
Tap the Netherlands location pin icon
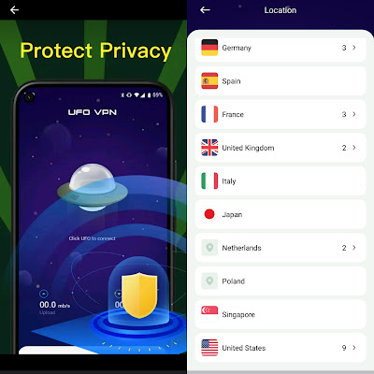(x=209, y=248)
